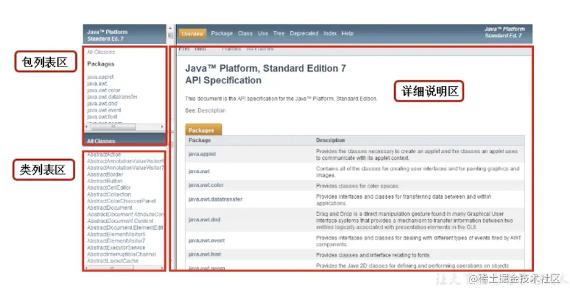Click the Packages heading in package frame
Screen dimensions: 570x294
pyautogui.click(x=101, y=64)
